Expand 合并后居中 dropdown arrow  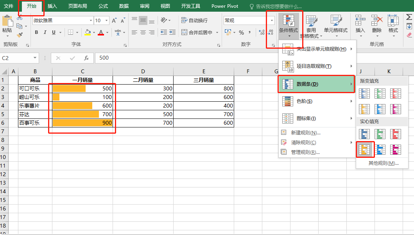click(x=217, y=33)
